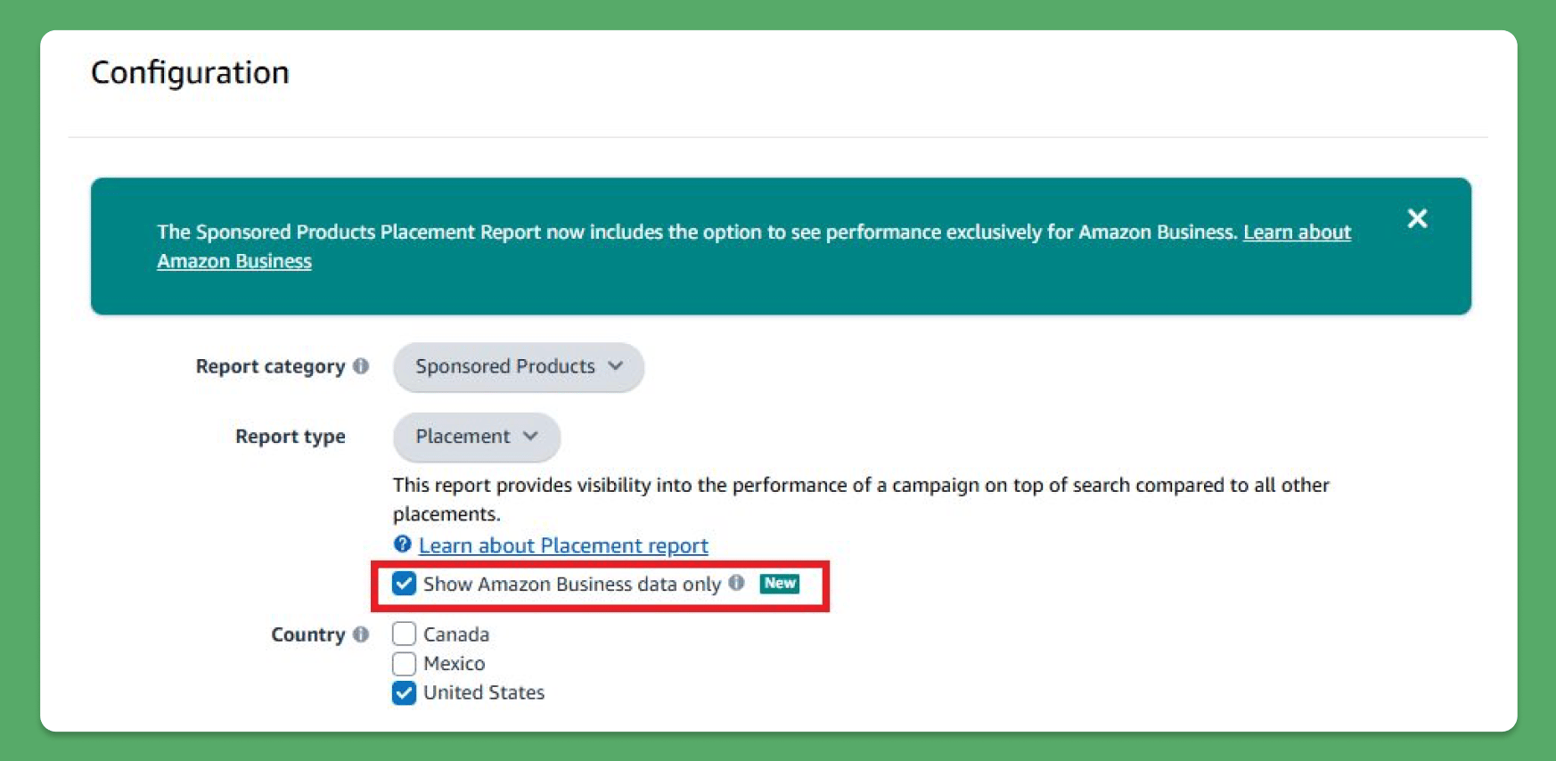Click info icon beside Amazon Business data option

click(736, 583)
